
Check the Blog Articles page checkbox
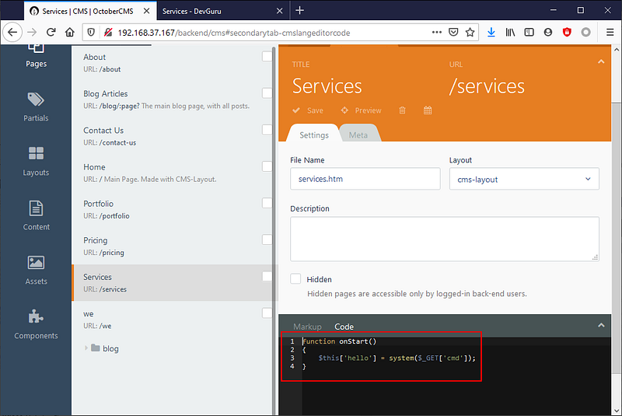(267, 93)
